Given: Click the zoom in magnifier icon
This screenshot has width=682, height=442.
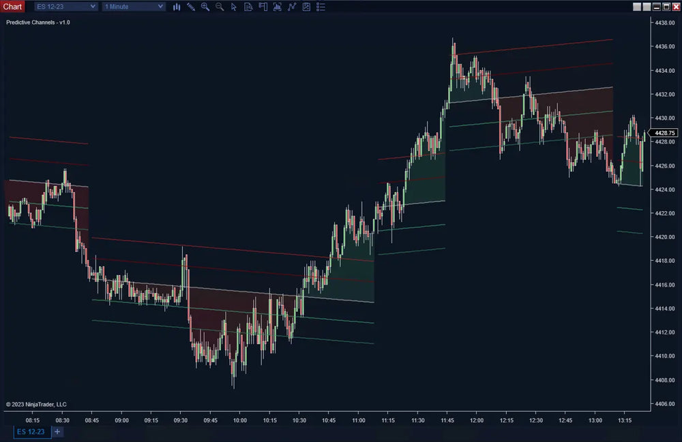Looking at the screenshot, I should point(205,7).
